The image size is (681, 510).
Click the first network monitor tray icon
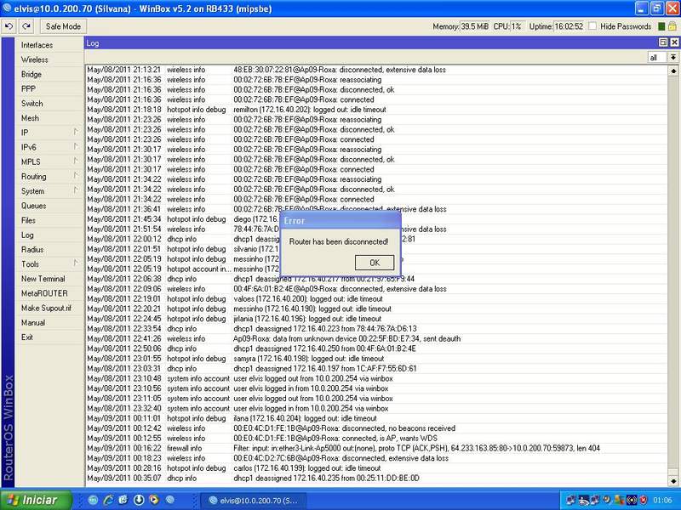point(571,501)
